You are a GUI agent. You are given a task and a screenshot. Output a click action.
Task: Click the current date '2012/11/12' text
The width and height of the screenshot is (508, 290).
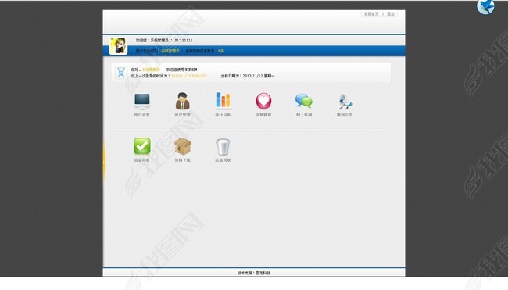click(252, 76)
